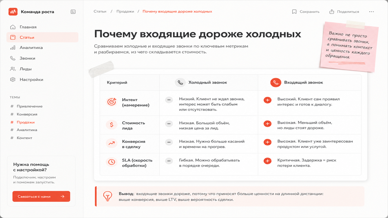
Task: Click the minus icon in Стоимость лида row
Action: coord(169,124)
